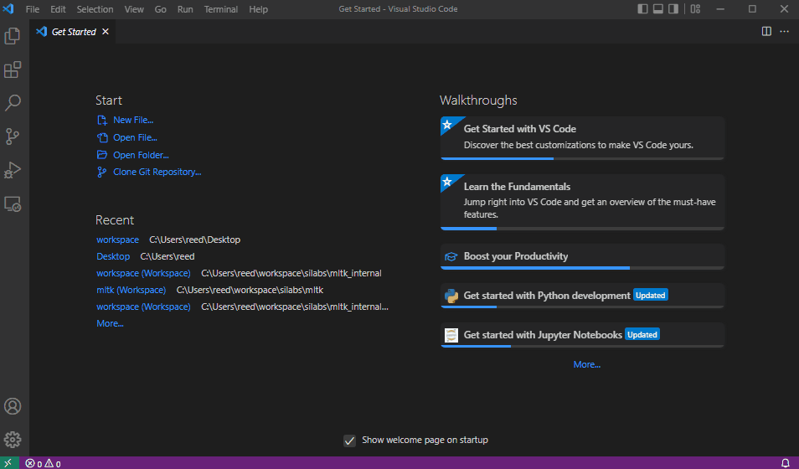Open the Source Control view
Image resolution: width=799 pixels, height=469 pixels.
pos(13,137)
